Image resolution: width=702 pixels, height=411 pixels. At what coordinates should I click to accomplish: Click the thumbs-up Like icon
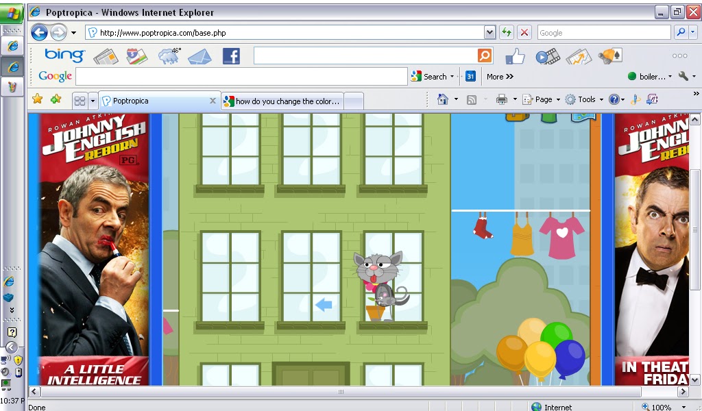tap(515, 56)
